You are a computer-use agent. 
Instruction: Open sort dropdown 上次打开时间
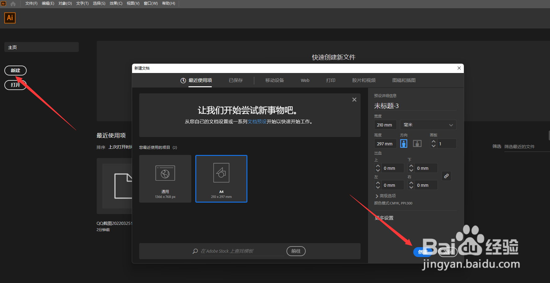[120, 147]
